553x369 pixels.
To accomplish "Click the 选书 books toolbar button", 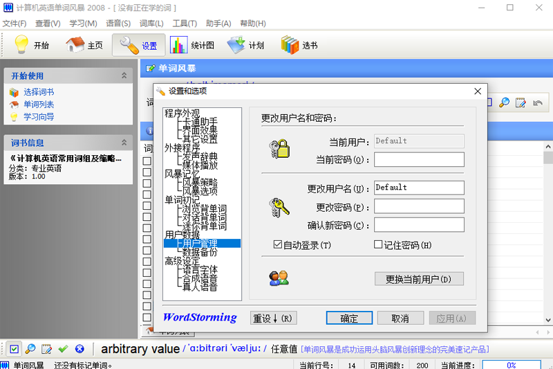I will [x=299, y=45].
